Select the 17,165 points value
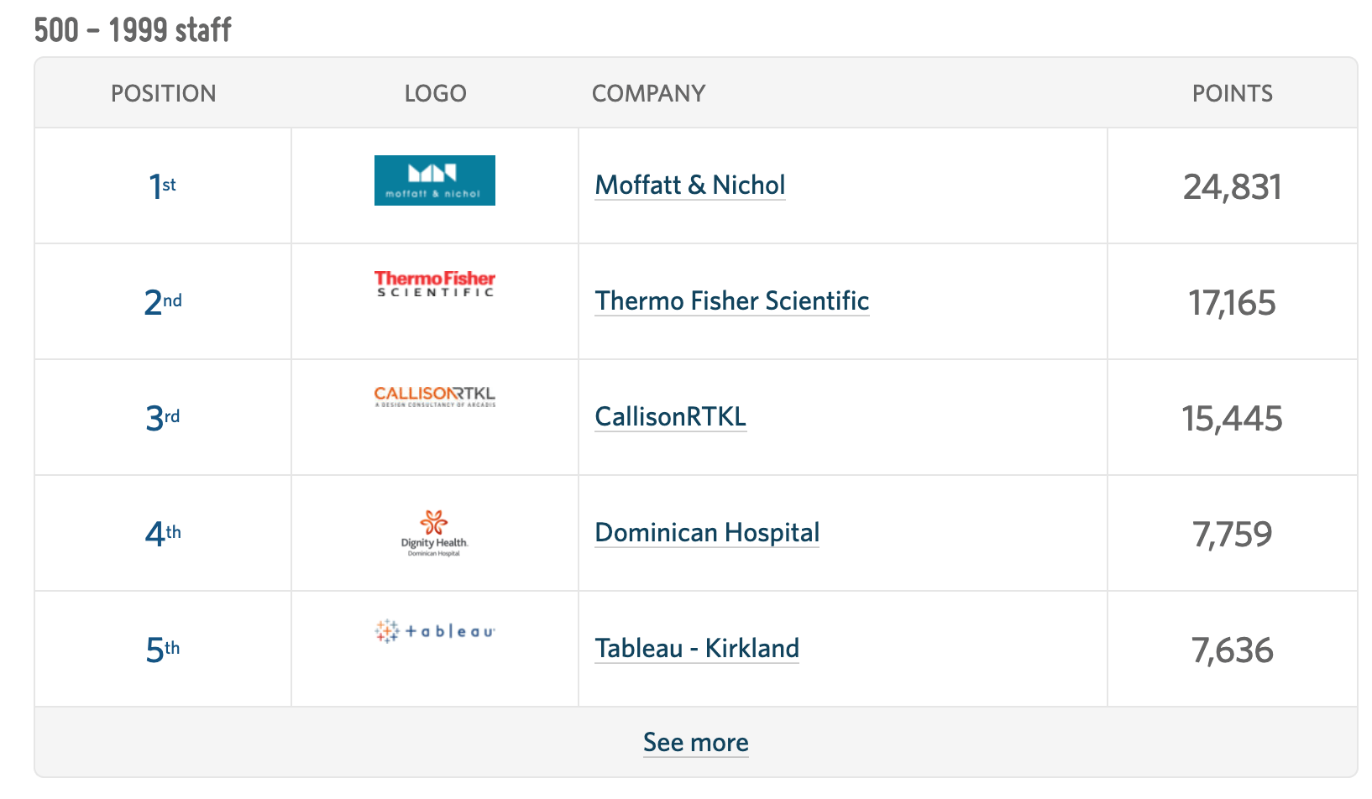 [1233, 302]
